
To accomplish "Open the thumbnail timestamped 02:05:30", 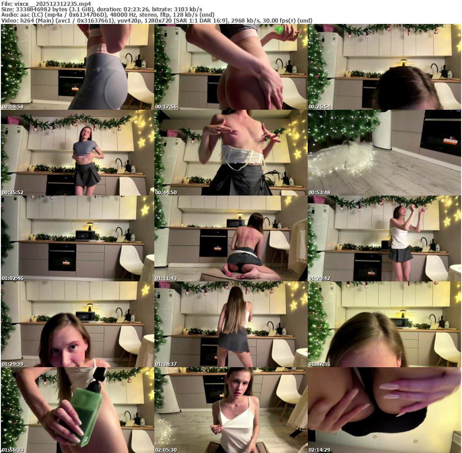I will (231, 410).
